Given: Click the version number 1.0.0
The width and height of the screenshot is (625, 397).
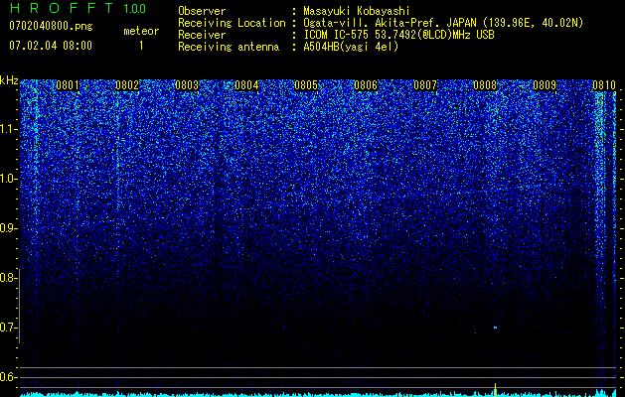Looking at the screenshot, I should tap(134, 9).
